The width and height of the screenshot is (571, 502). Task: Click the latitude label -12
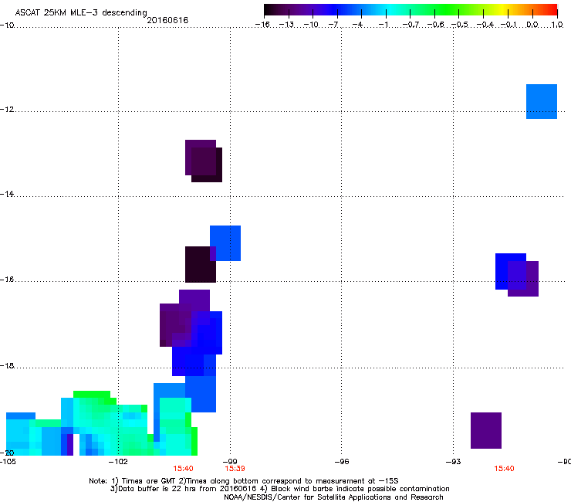pos(7,110)
